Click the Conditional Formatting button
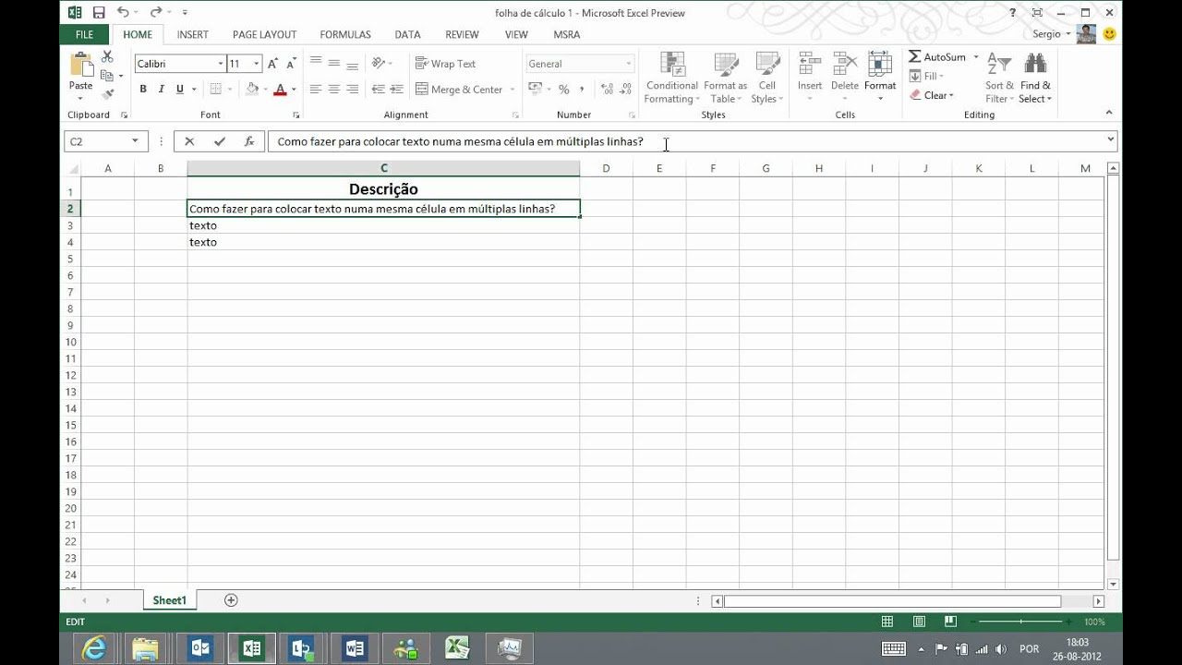Screen dimensions: 1182x665 click(671, 78)
